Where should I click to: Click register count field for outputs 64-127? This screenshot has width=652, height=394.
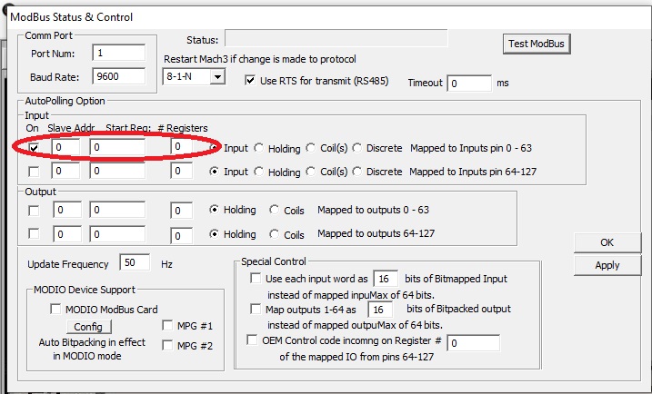(181, 236)
